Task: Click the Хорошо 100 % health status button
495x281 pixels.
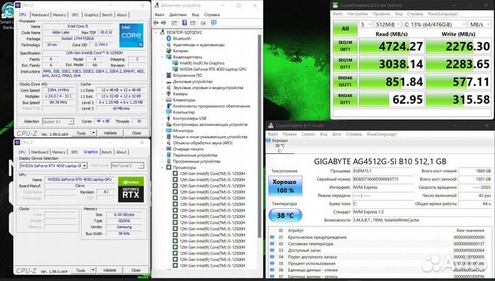Action: click(x=285, y=186)
